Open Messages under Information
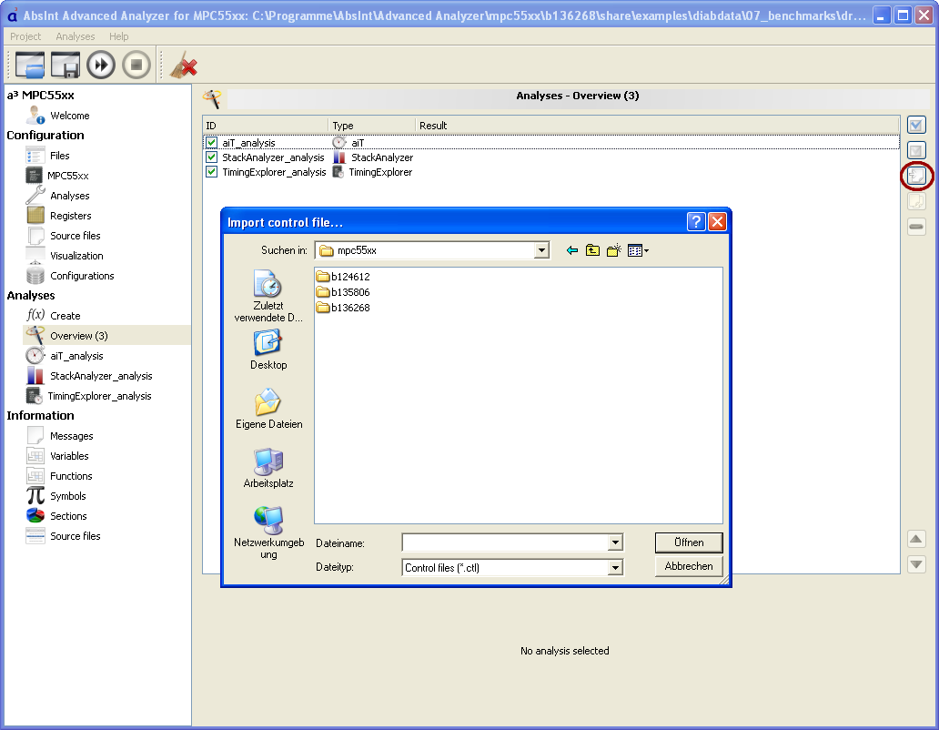The width and height of the screenshot is (939, 730). point(71,436)
